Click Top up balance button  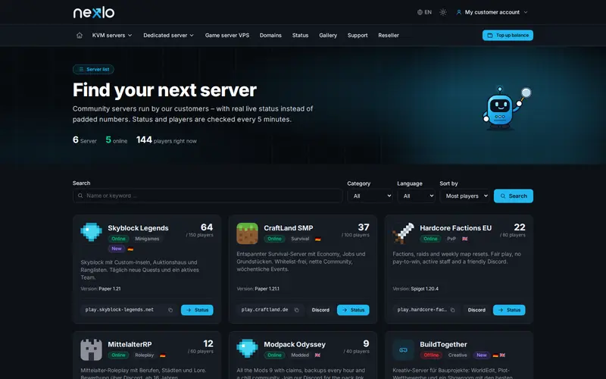point(508,35)
